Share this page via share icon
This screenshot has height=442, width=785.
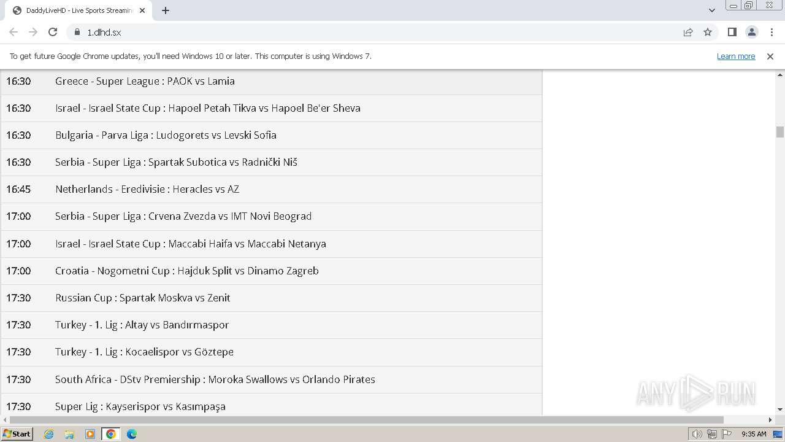[x=688, y=32]
